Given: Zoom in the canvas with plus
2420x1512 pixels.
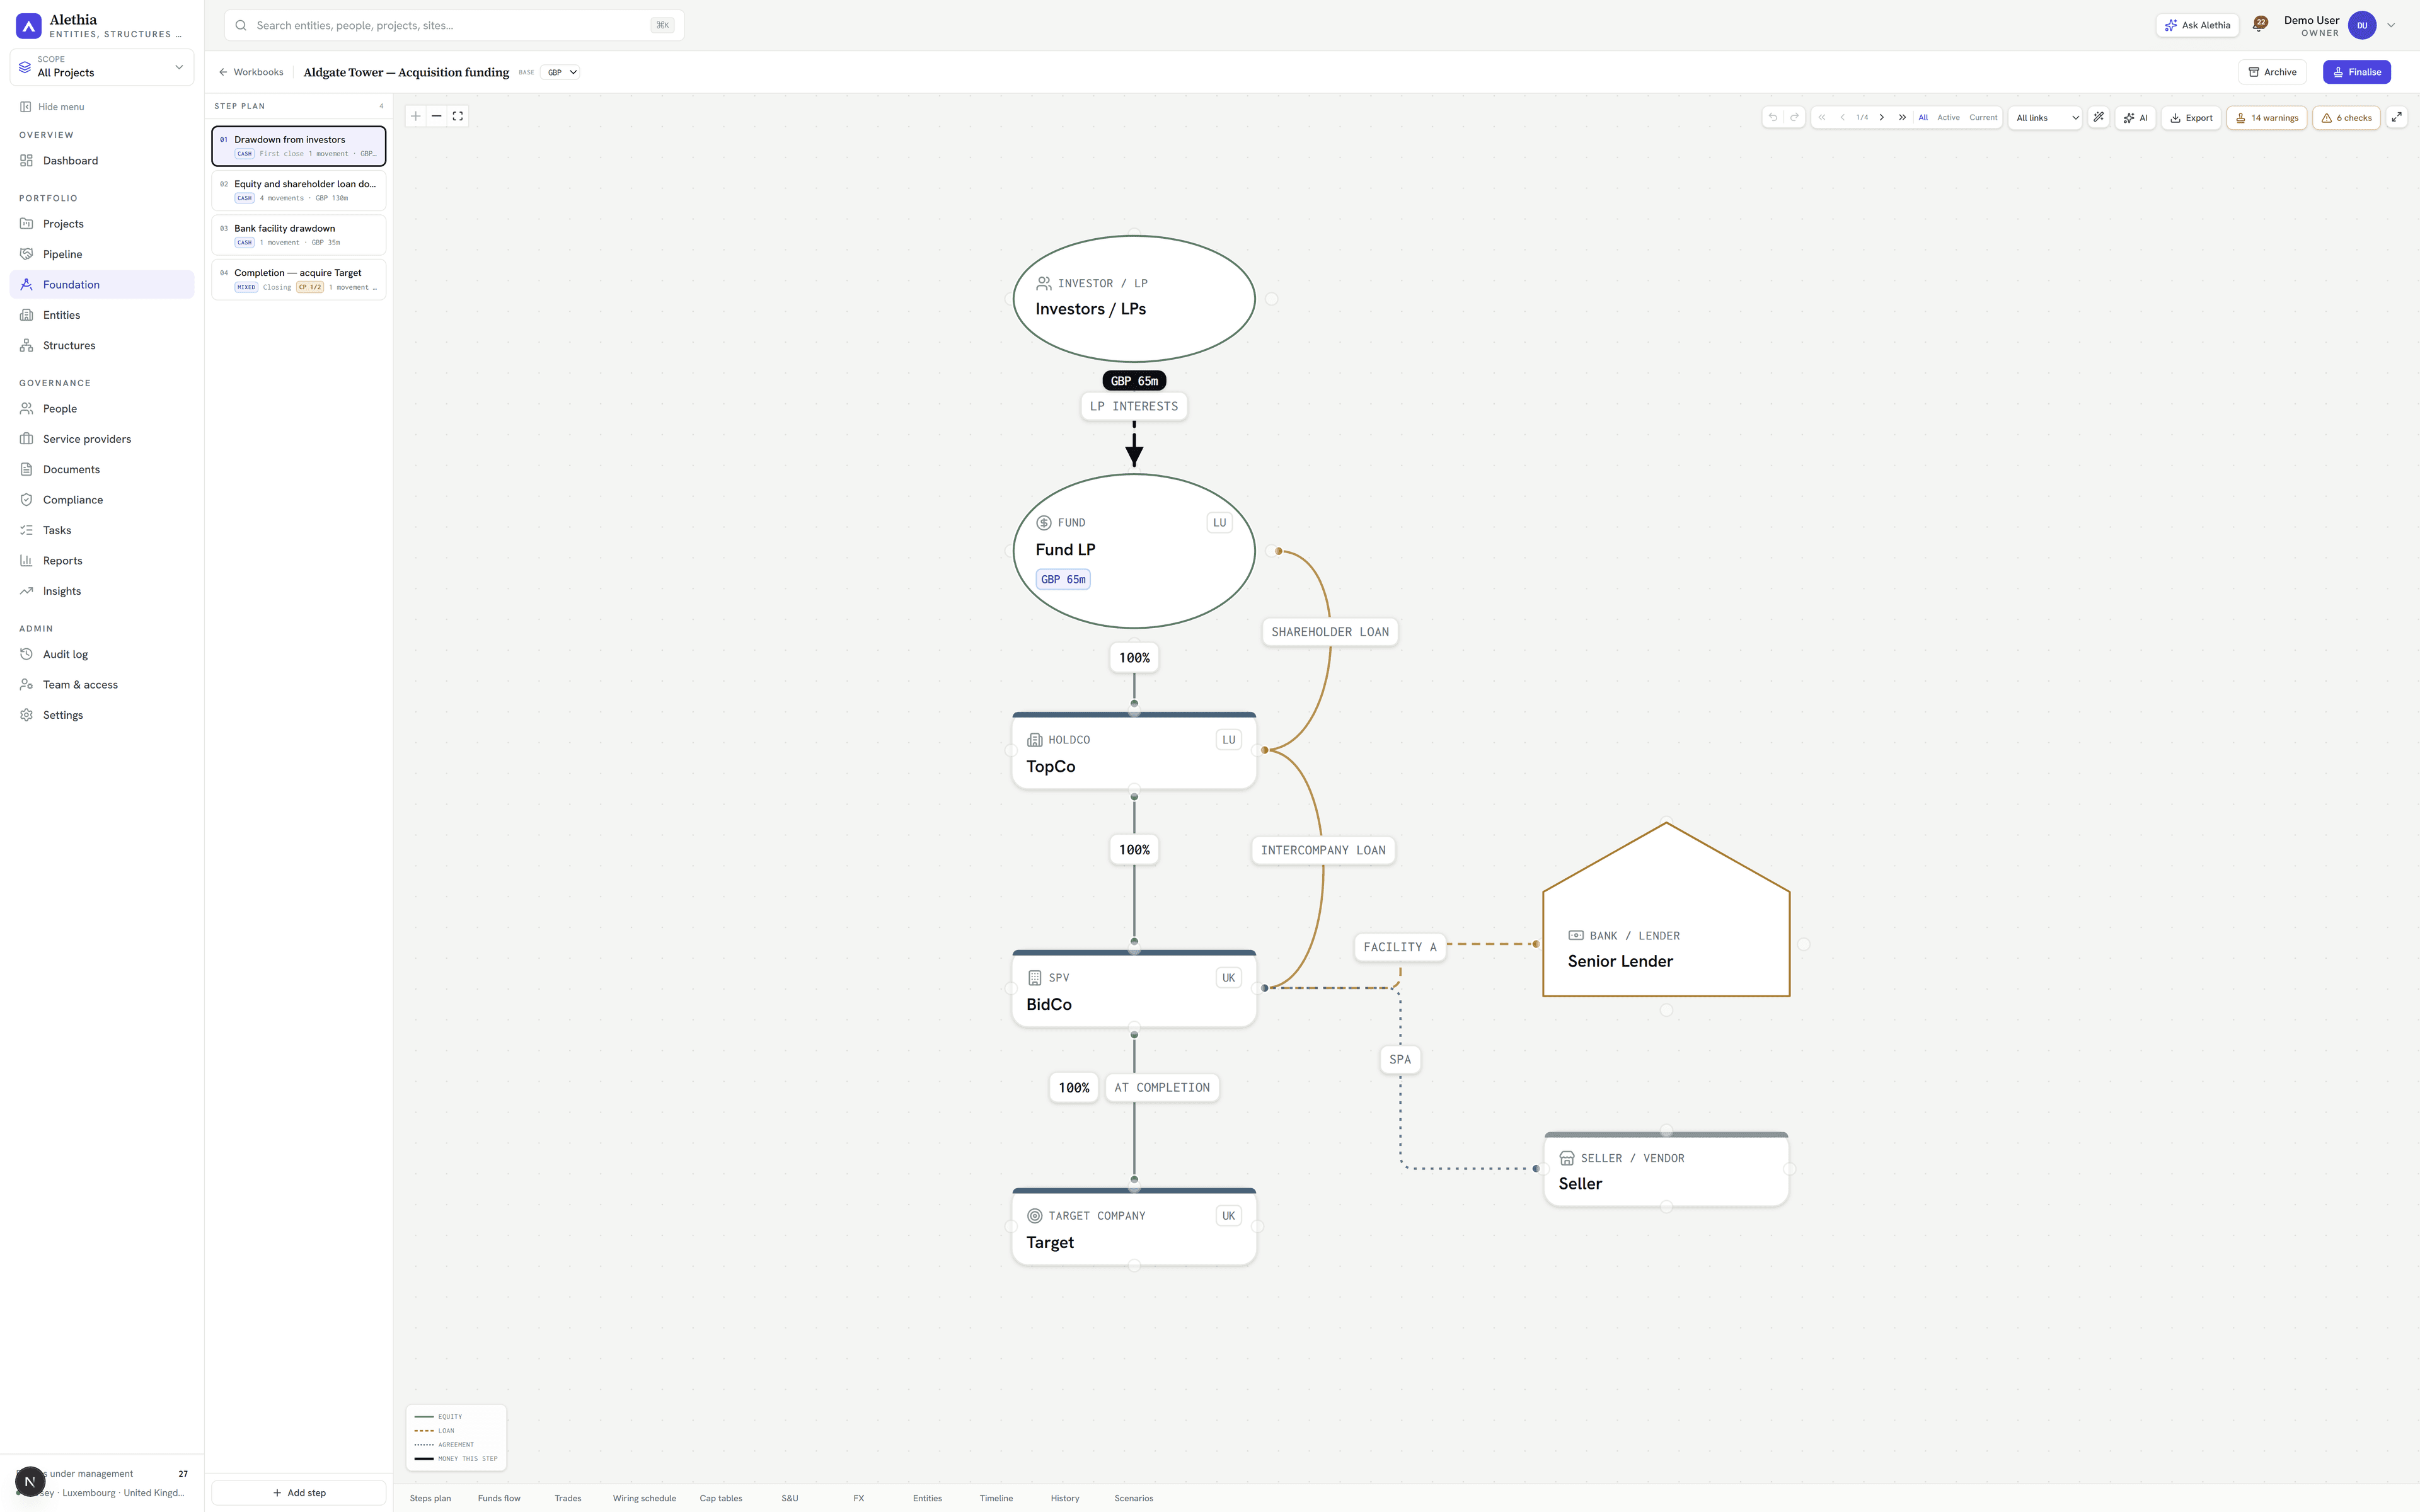Looking at the screenshot, I should click(416, 116).
